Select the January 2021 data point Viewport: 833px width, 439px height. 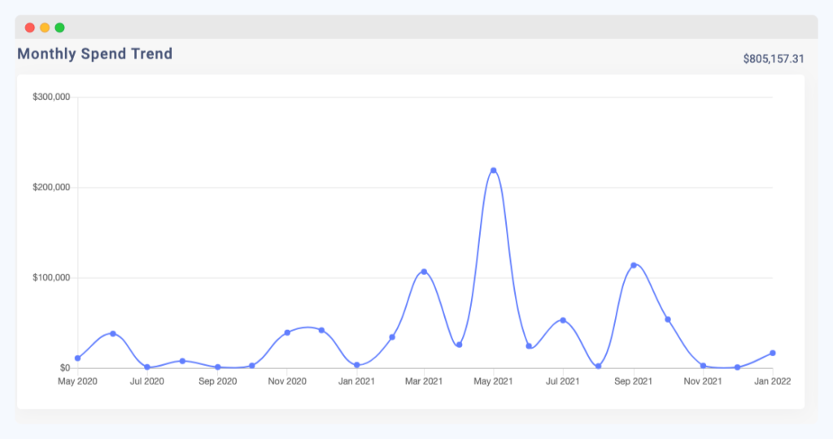[x=357, y=365]
